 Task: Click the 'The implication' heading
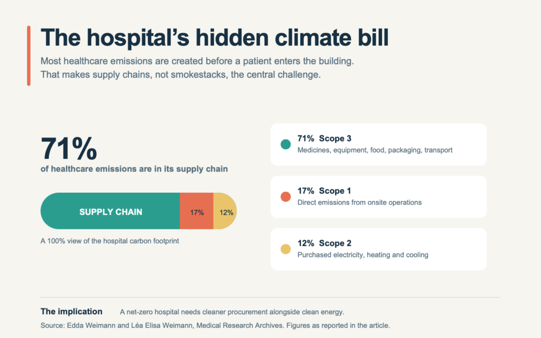[x=71, y=312]
